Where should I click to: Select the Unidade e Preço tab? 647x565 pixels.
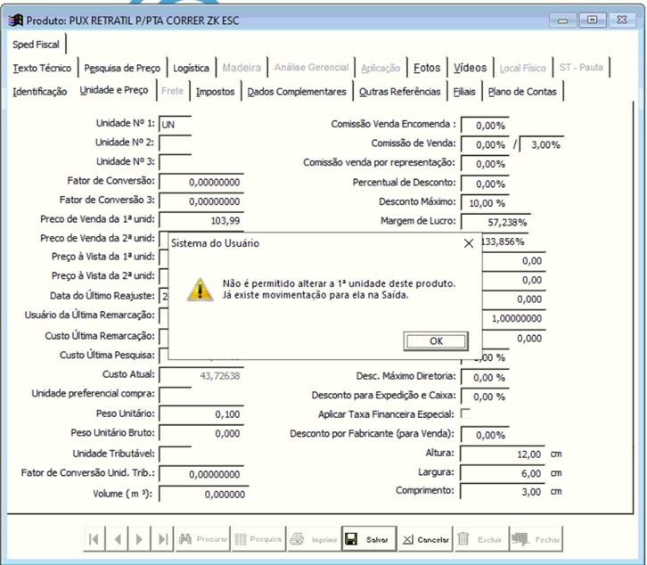[114, 90]
